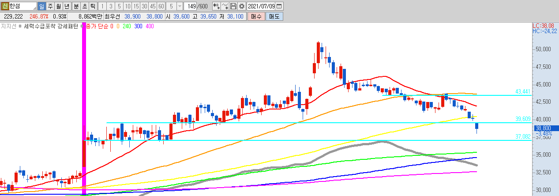Select the 1 interval button
This screenshot has width=559, height=196.
coord(102,7)
